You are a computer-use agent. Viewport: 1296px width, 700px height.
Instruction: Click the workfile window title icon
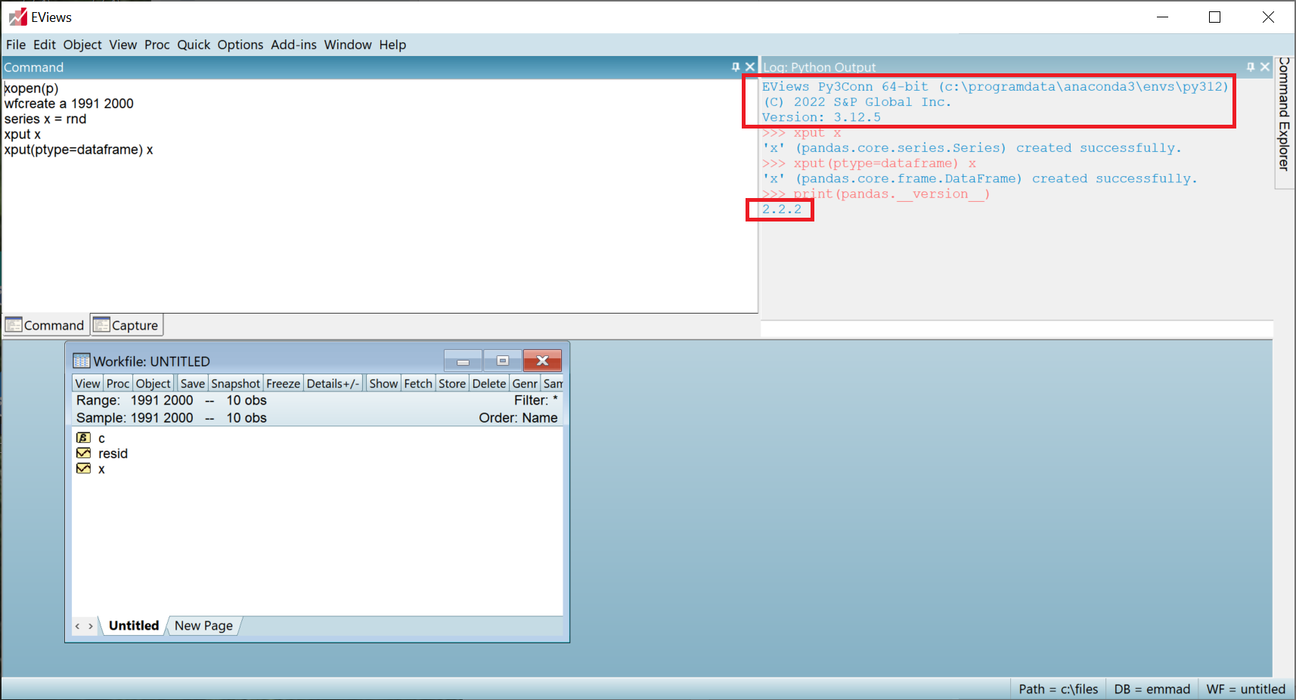click(81, 361)
